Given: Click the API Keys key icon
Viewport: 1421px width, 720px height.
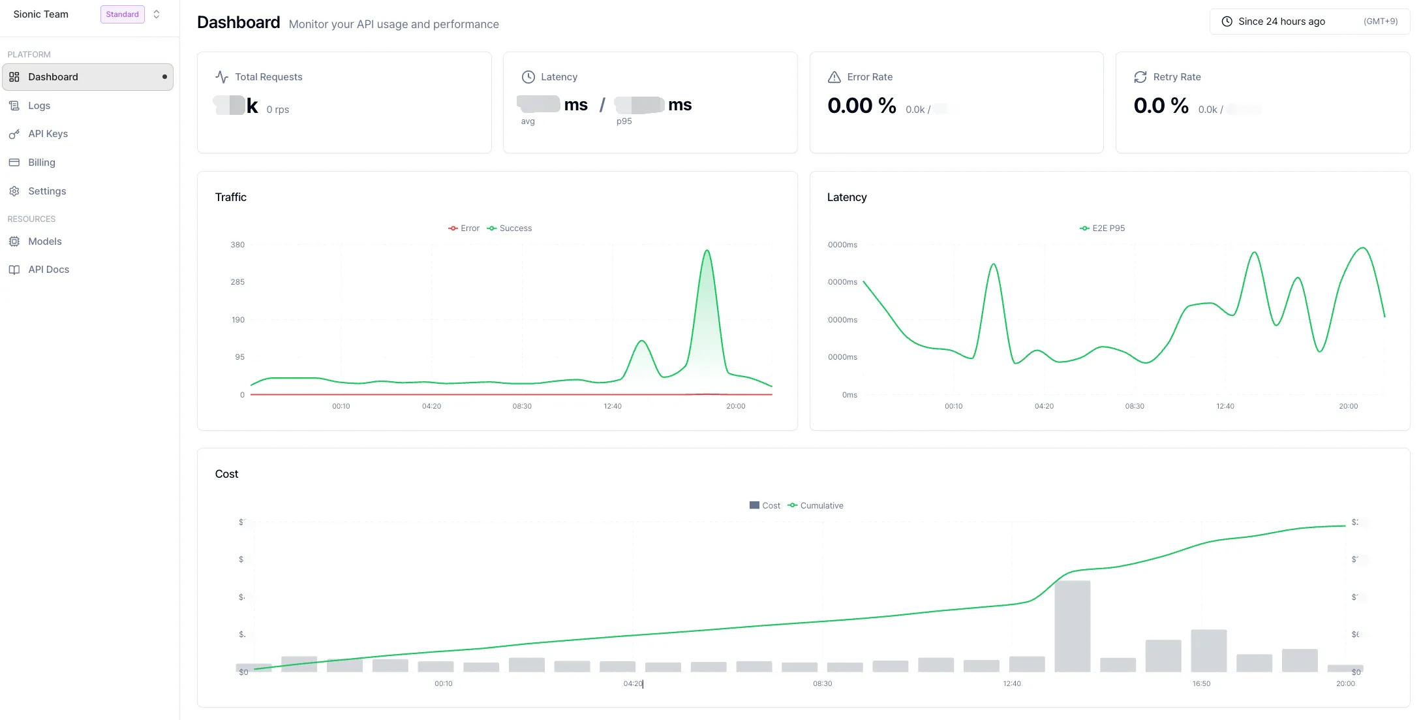Looking at the screenshot, I should pos(14,134).
